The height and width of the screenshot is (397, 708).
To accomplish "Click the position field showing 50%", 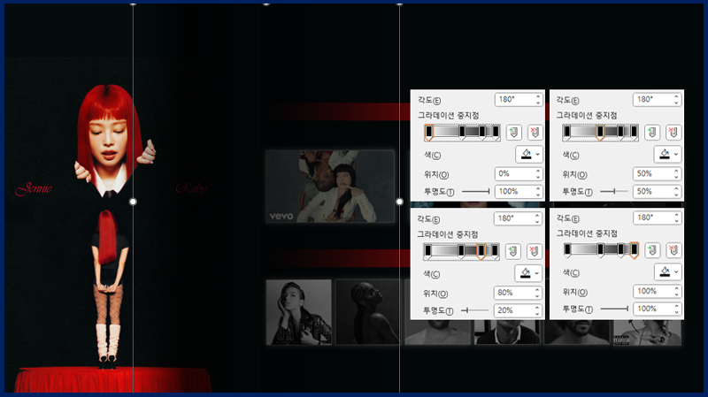I will point(656,173).
